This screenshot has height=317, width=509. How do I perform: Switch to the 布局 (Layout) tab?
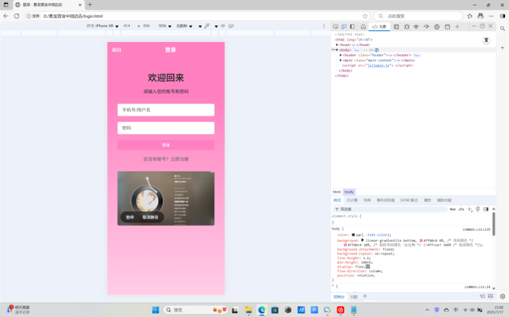click(x=366, y=200)
